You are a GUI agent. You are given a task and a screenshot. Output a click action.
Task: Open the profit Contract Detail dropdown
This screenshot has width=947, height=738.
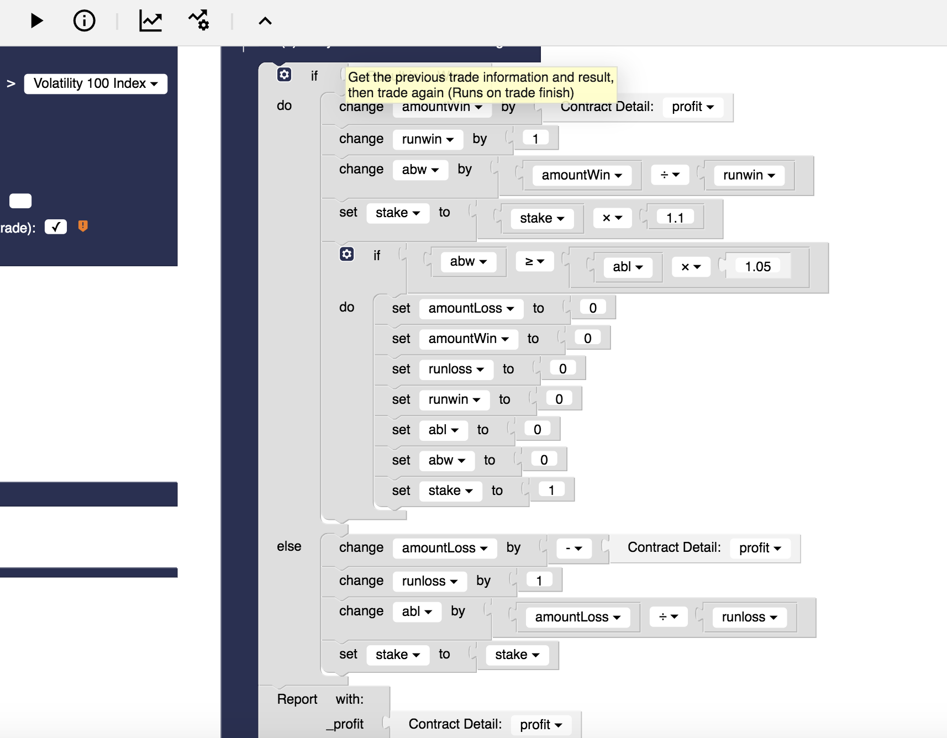point(693,107)
